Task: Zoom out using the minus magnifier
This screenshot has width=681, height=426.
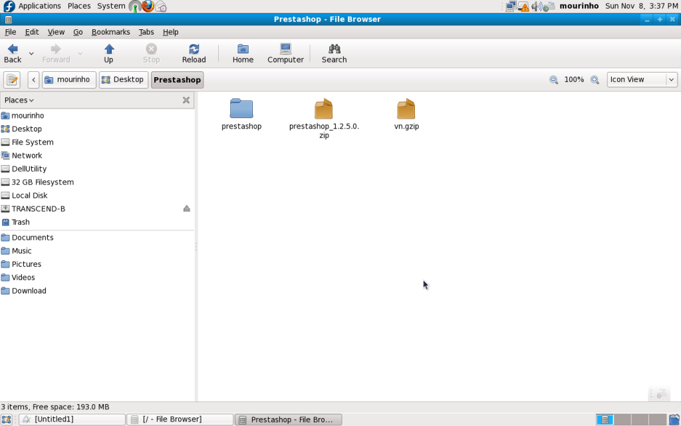Action: click(553, 80)
